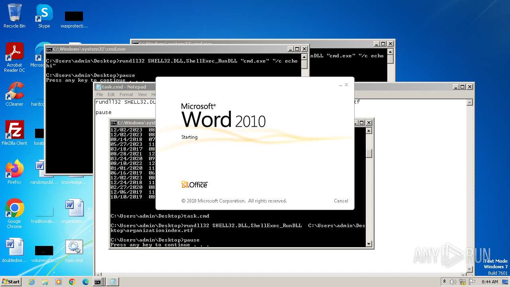Click scroll up arrow in leftmost cmd.exe window

click(304, 57)
